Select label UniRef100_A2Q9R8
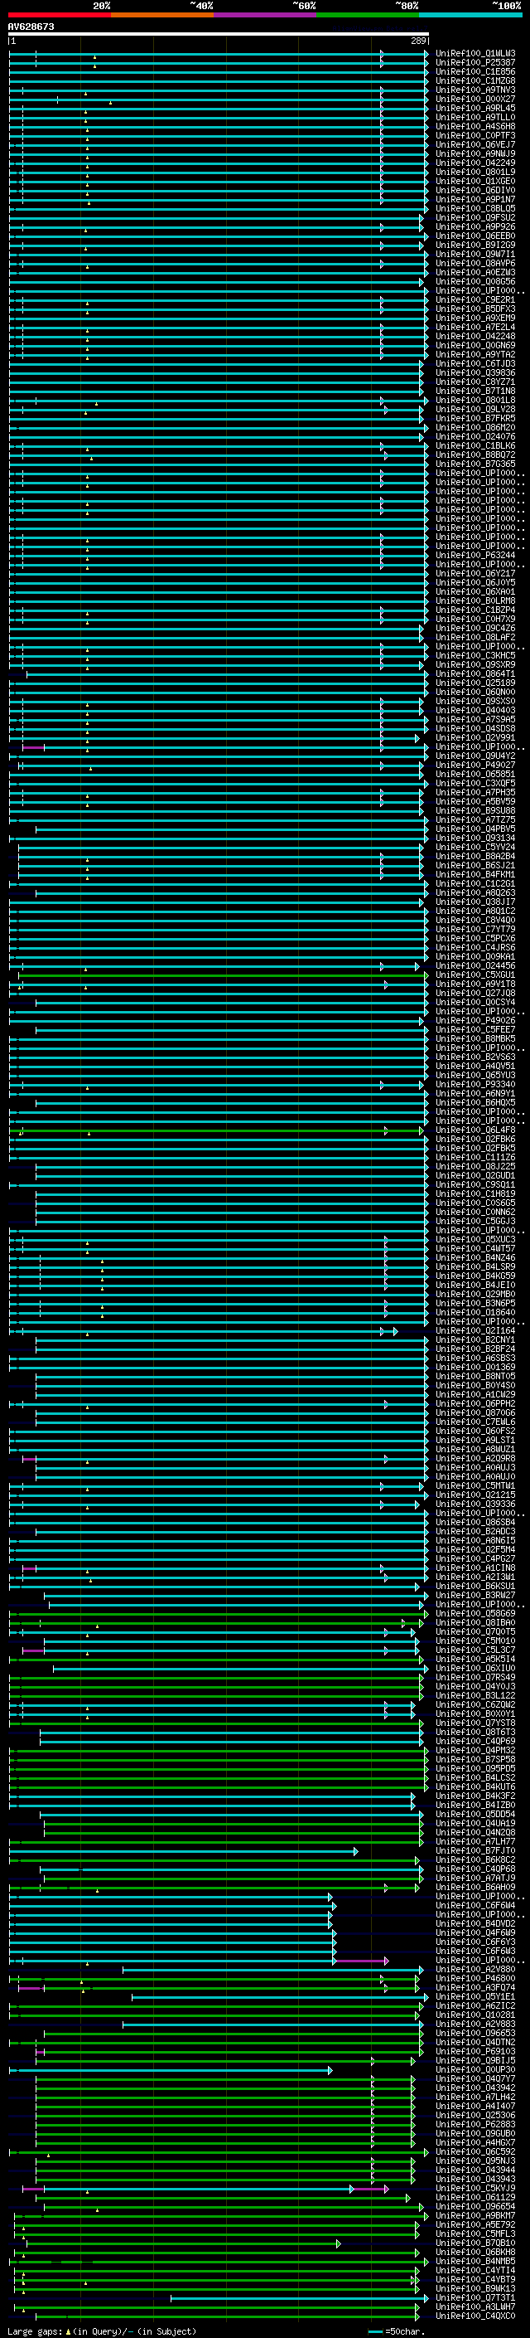The height and width of the screenshot is (2338, 530). pos(475,1460)
